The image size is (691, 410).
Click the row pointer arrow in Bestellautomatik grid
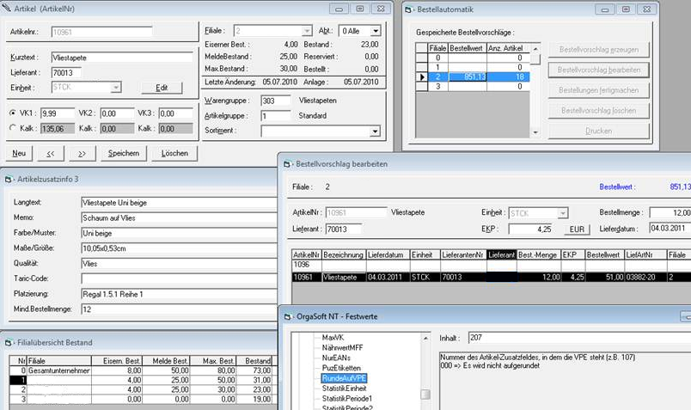pos(420,76)
